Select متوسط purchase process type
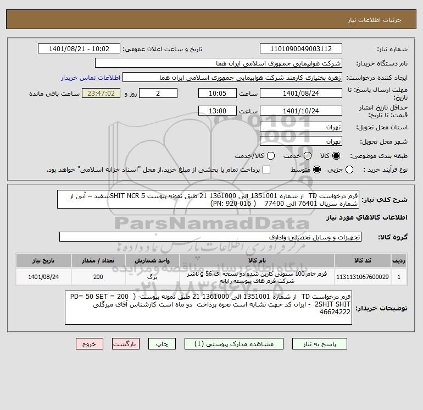The image size is (423, 410). point(317,170)
